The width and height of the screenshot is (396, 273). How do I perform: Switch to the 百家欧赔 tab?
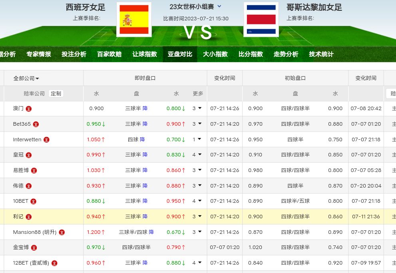coord(109,54)
